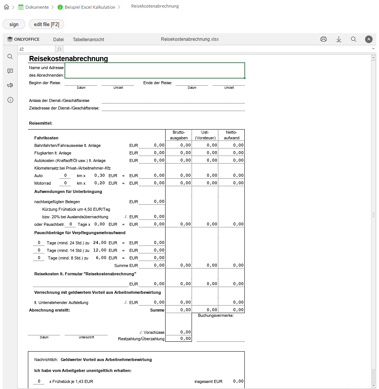This screenshot has width=379, height=389.
Task: Select the 0,30 EUR kilometer rate cell
Action: pos(100,176)
